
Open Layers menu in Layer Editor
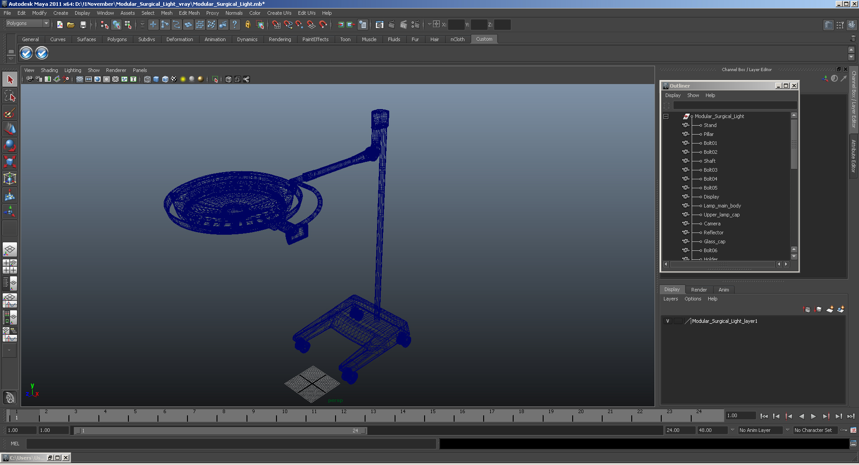click(x=670, y=299)
